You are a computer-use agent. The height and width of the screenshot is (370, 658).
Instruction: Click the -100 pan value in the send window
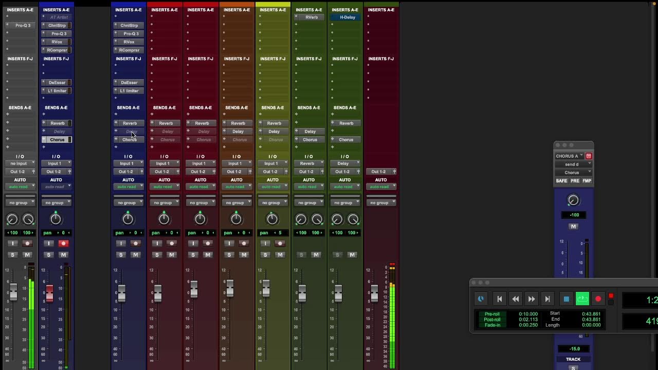574,215
